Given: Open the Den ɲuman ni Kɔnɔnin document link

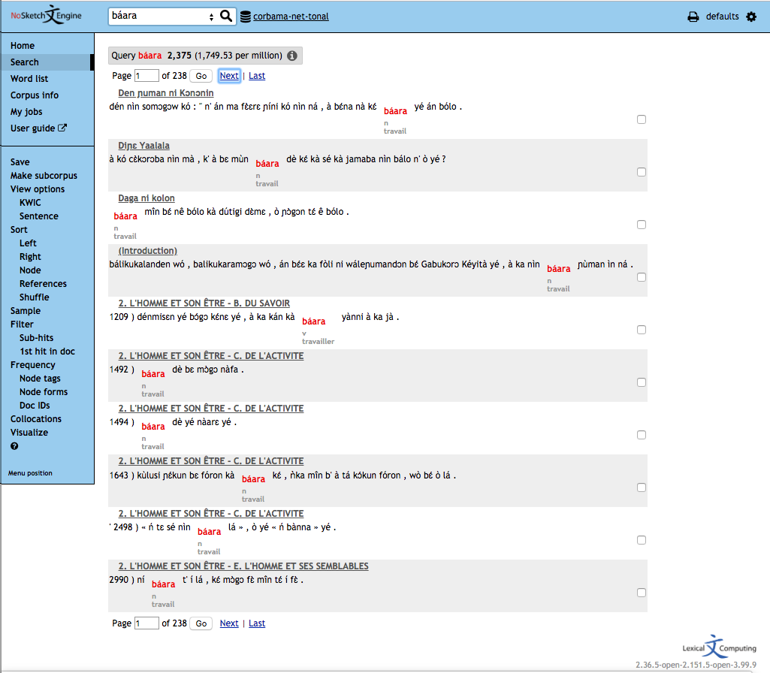Looking at the screenshot, I should click(x=165, y=92).
